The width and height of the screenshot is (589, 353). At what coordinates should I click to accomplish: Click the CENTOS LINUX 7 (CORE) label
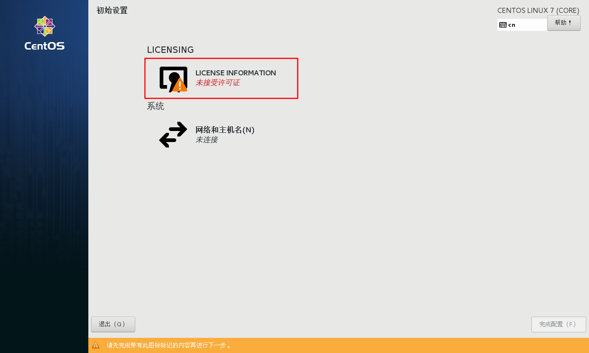click(538, 10)
